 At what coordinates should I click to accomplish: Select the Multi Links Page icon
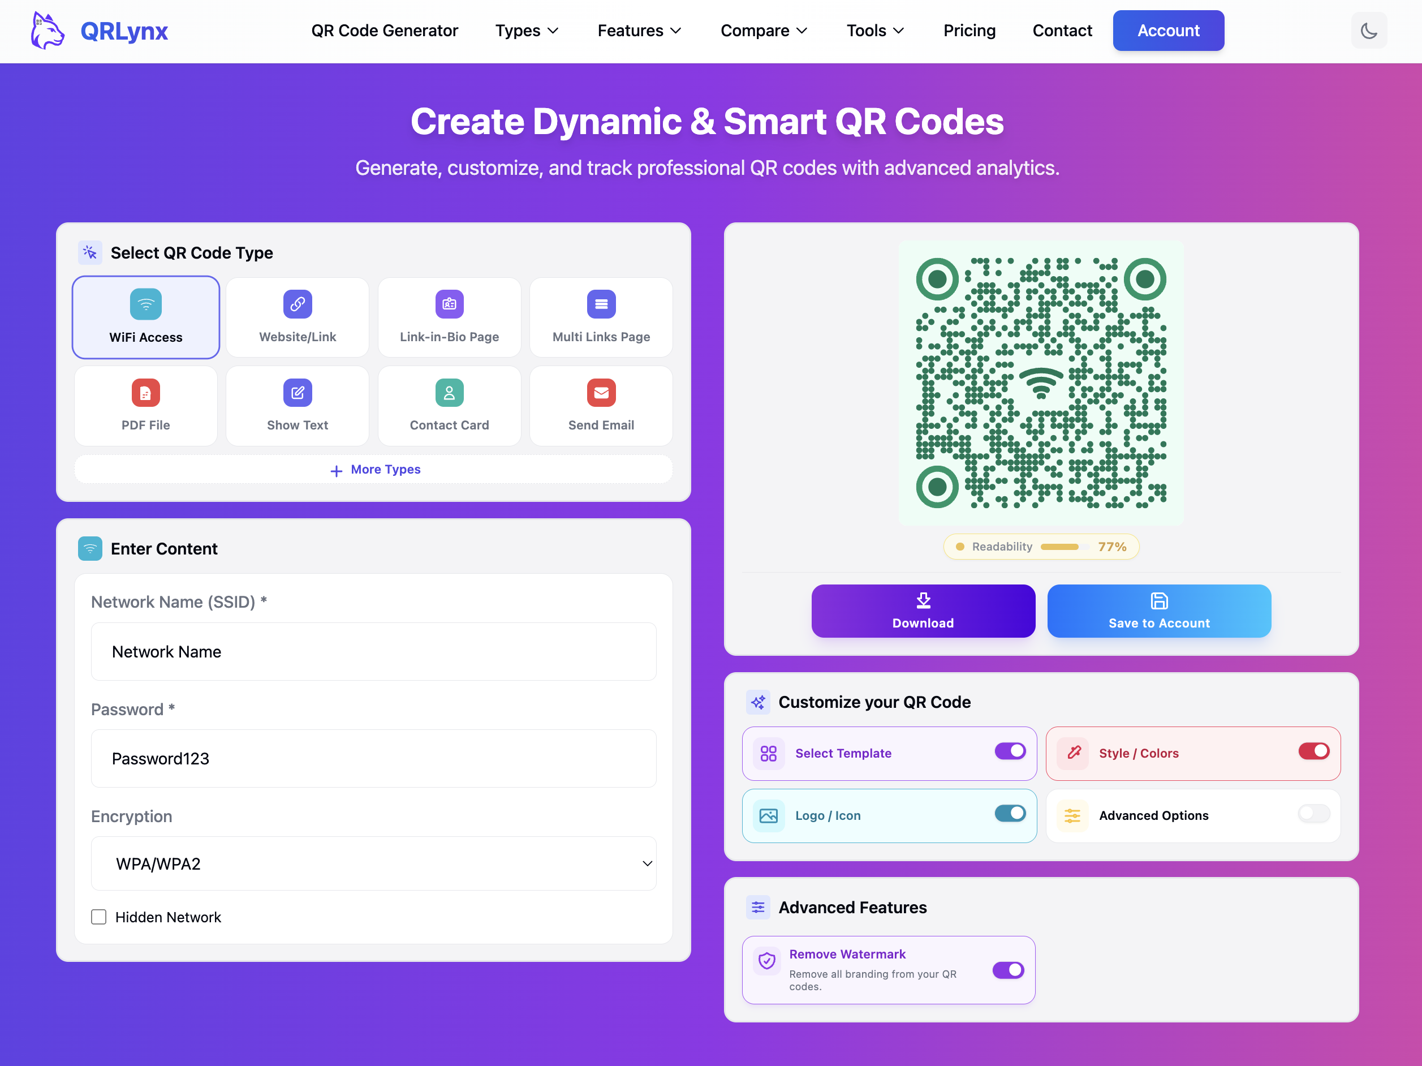coord(601,304)
